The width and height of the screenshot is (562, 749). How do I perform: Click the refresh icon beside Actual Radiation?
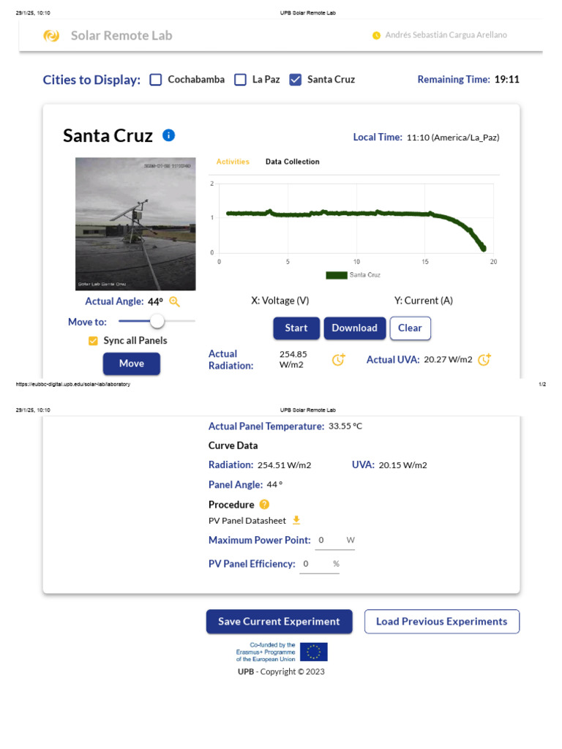[338, 359]
